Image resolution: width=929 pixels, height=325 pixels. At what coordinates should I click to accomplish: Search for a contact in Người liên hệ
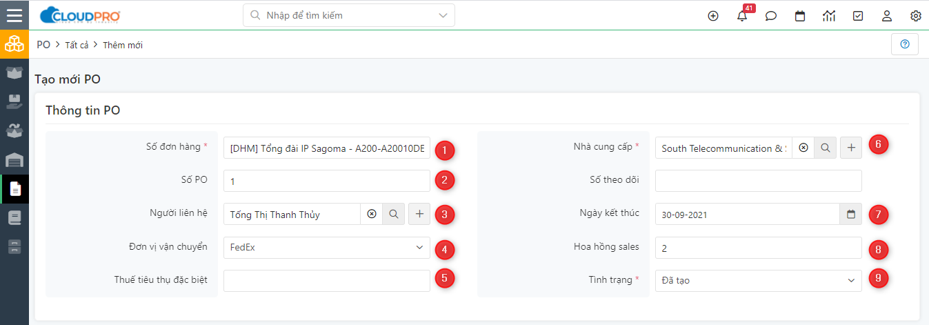tap(394, 214)
